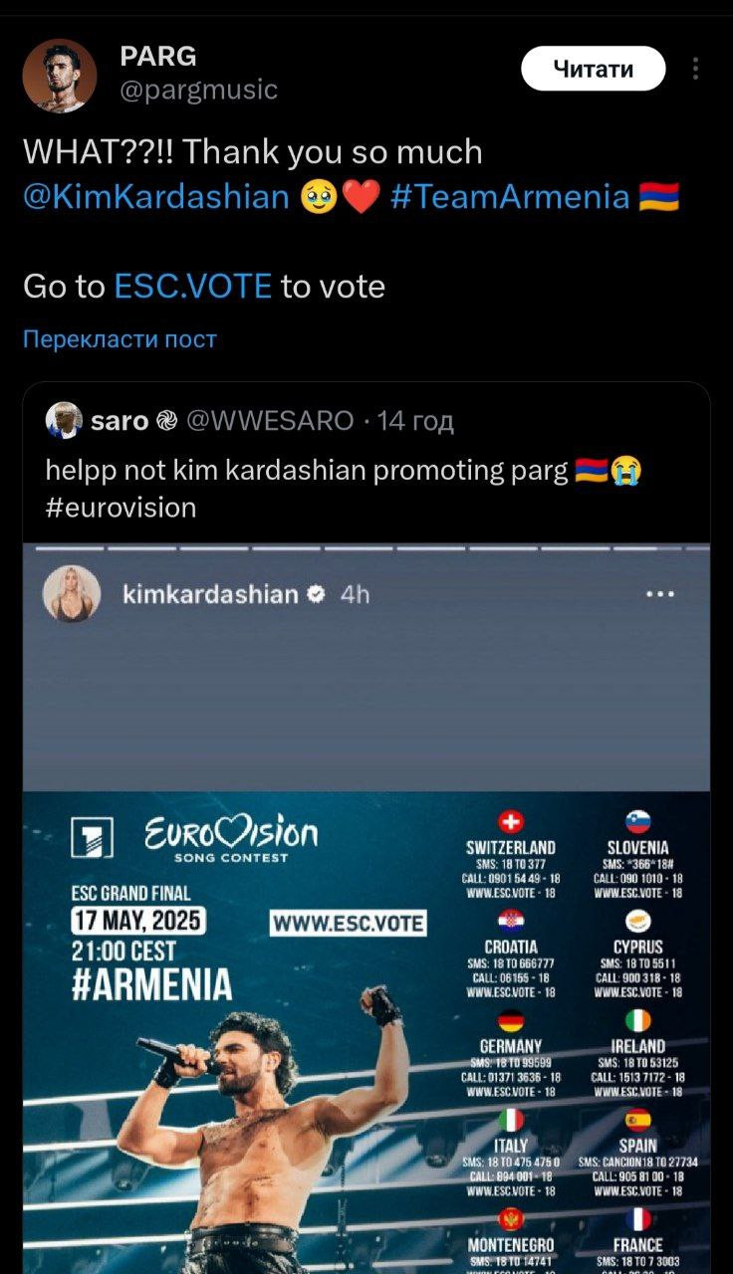Open the story's three-dot options menu
The height and width of the screenshot is (1274, 733).
pyautogui.click(x=660, y=594)
